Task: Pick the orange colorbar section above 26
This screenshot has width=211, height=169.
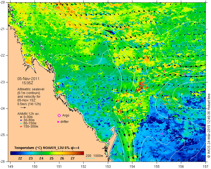Action: [62, 153]
